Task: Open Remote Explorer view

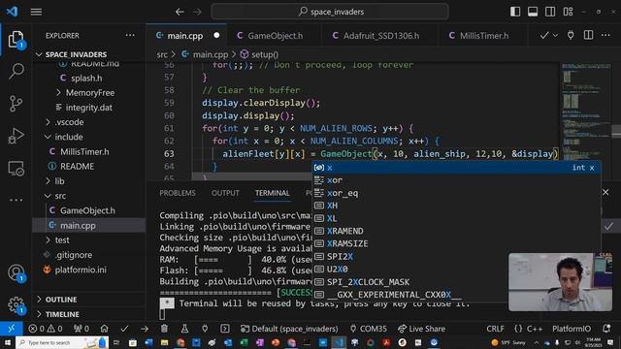Action: pyautogui.click(x=16, y=169)
